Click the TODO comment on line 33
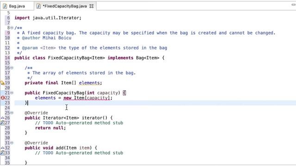 pyautogui.click(x=79, y=153)
